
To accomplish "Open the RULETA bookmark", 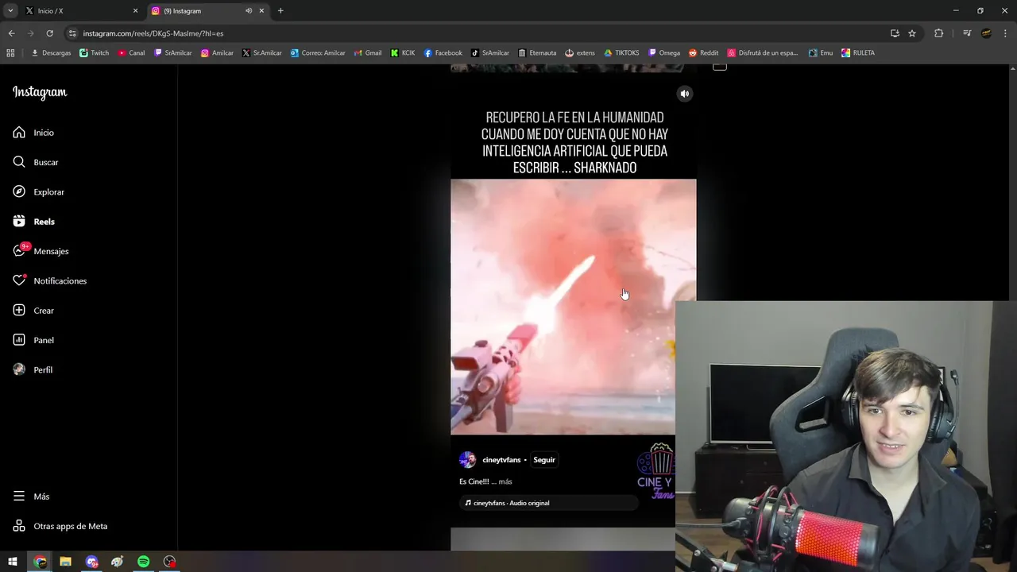I will [x=858, y=53].
